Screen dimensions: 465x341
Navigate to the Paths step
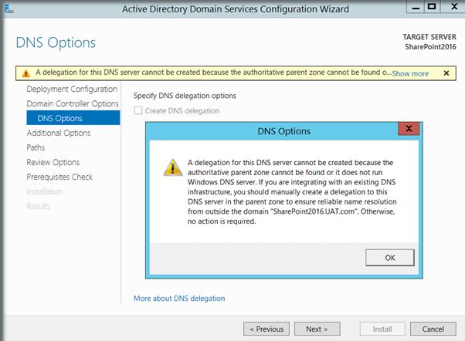coord(36,147)
